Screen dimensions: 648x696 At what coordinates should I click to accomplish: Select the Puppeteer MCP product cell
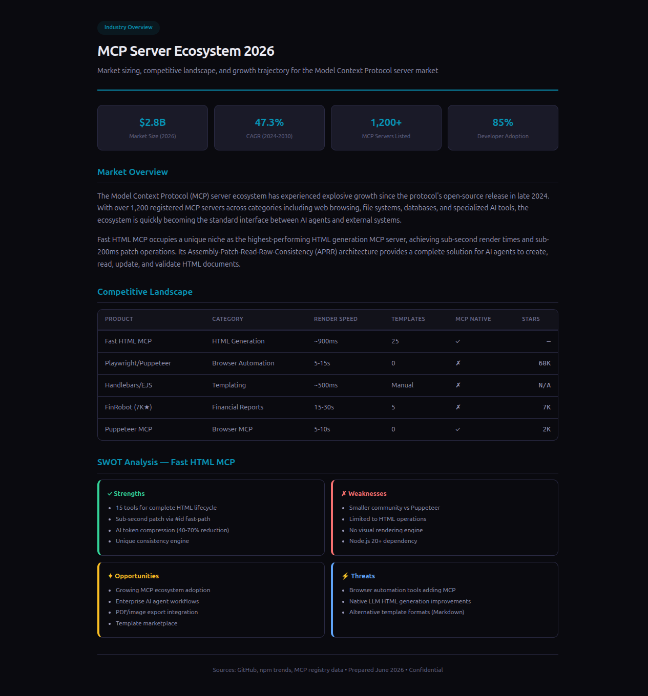(x=129, y=429)
